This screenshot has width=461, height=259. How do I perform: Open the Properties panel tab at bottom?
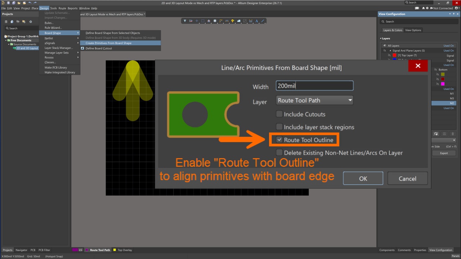coord(420,250)
